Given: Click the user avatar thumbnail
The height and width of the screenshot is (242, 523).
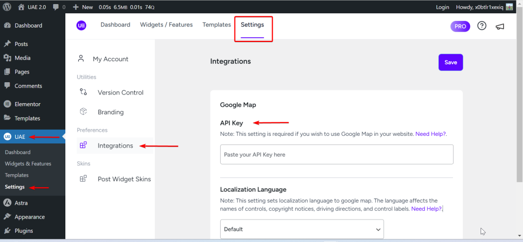Looking at the screenshot, I should coord(509,7).
